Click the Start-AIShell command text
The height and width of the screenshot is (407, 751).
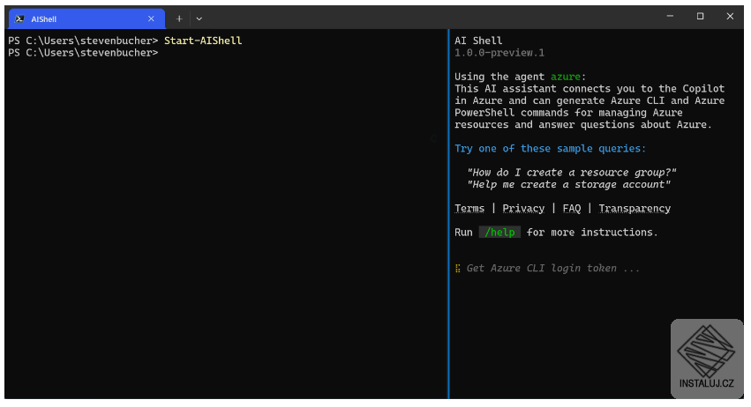point(203,41)
